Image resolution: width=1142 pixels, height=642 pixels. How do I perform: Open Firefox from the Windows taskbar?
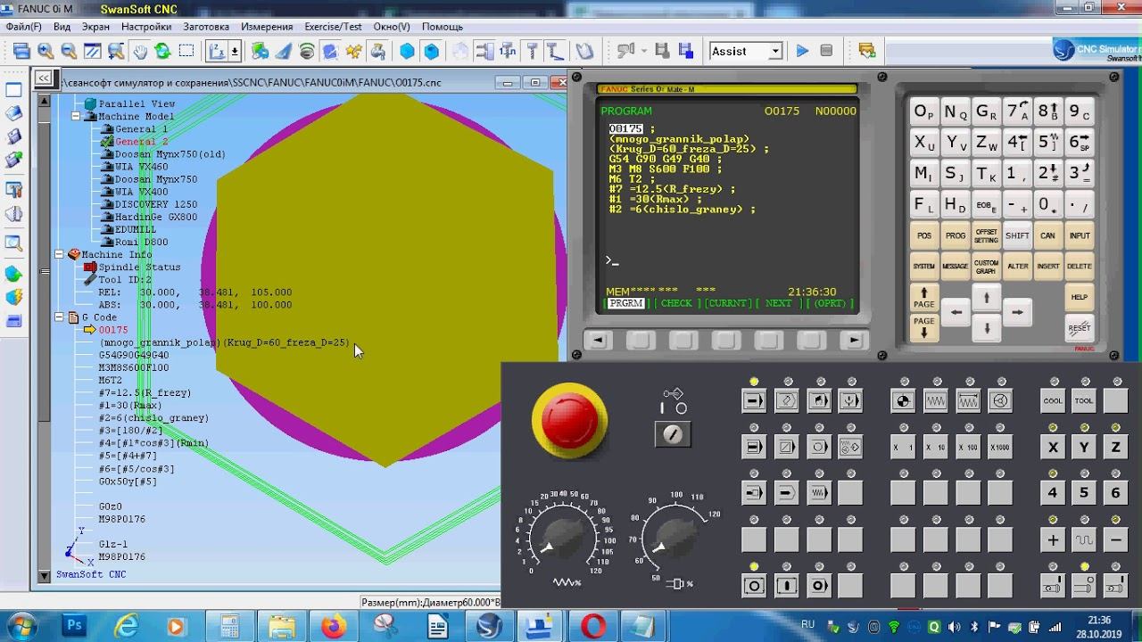[335, 627]
